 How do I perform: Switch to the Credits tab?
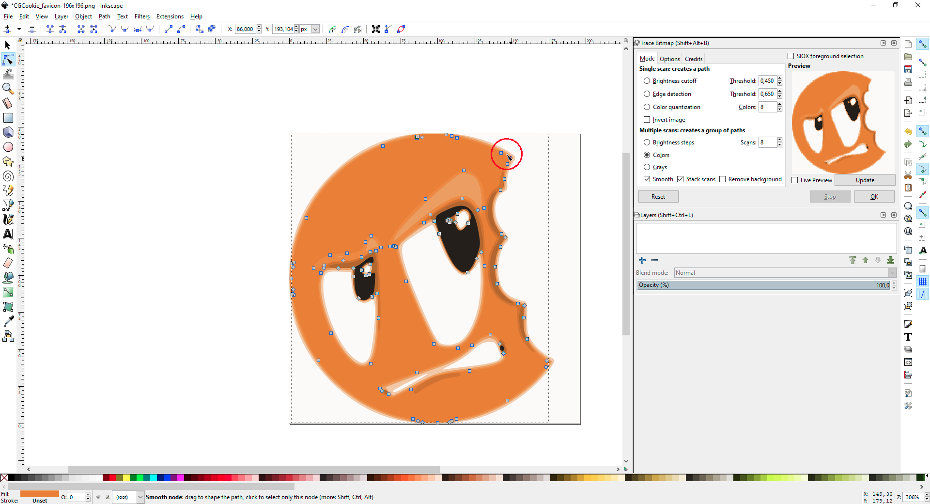[694, 59]
